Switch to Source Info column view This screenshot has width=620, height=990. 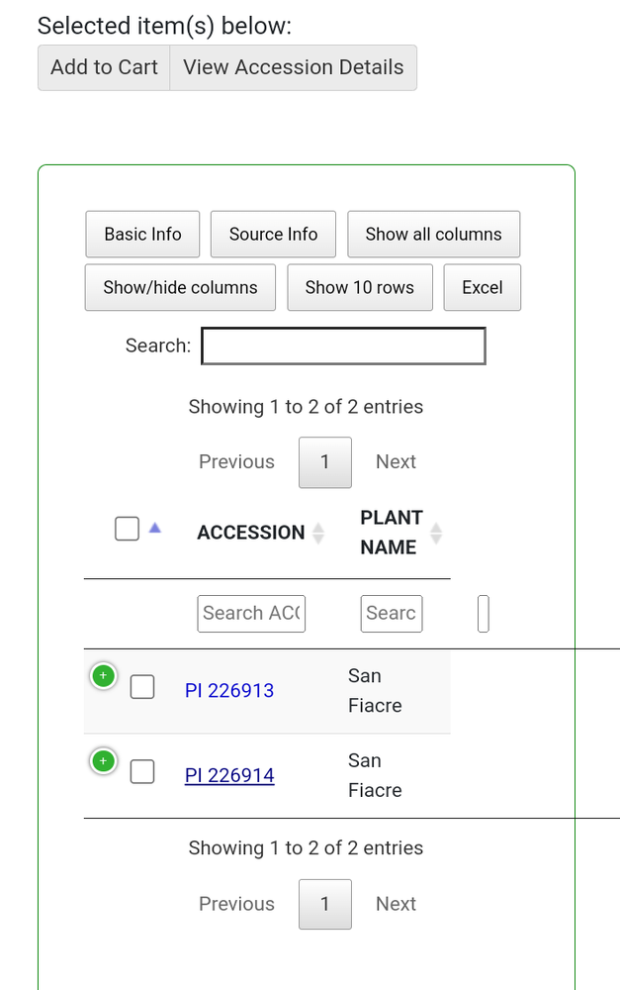(x=273, y=235)
